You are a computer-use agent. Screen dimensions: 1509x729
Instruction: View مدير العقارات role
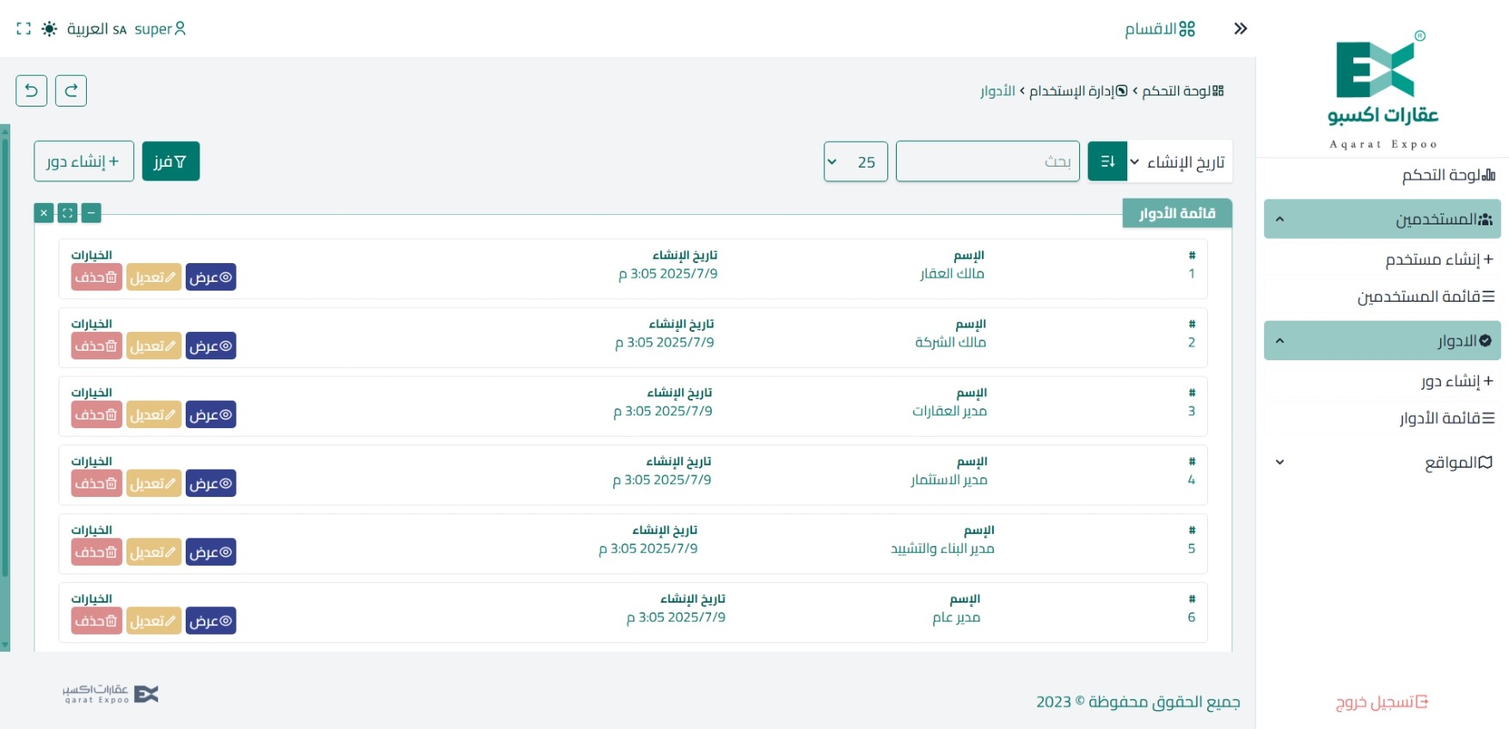pyautogui.click(x=211, y=414)
